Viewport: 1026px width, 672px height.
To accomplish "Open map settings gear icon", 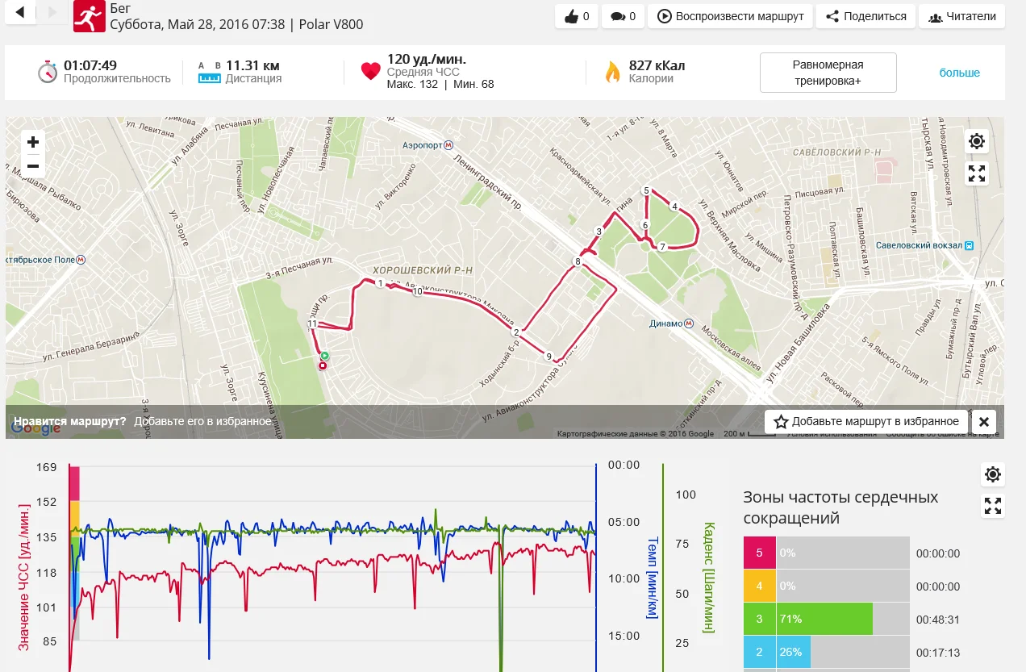I will point(977,142).
